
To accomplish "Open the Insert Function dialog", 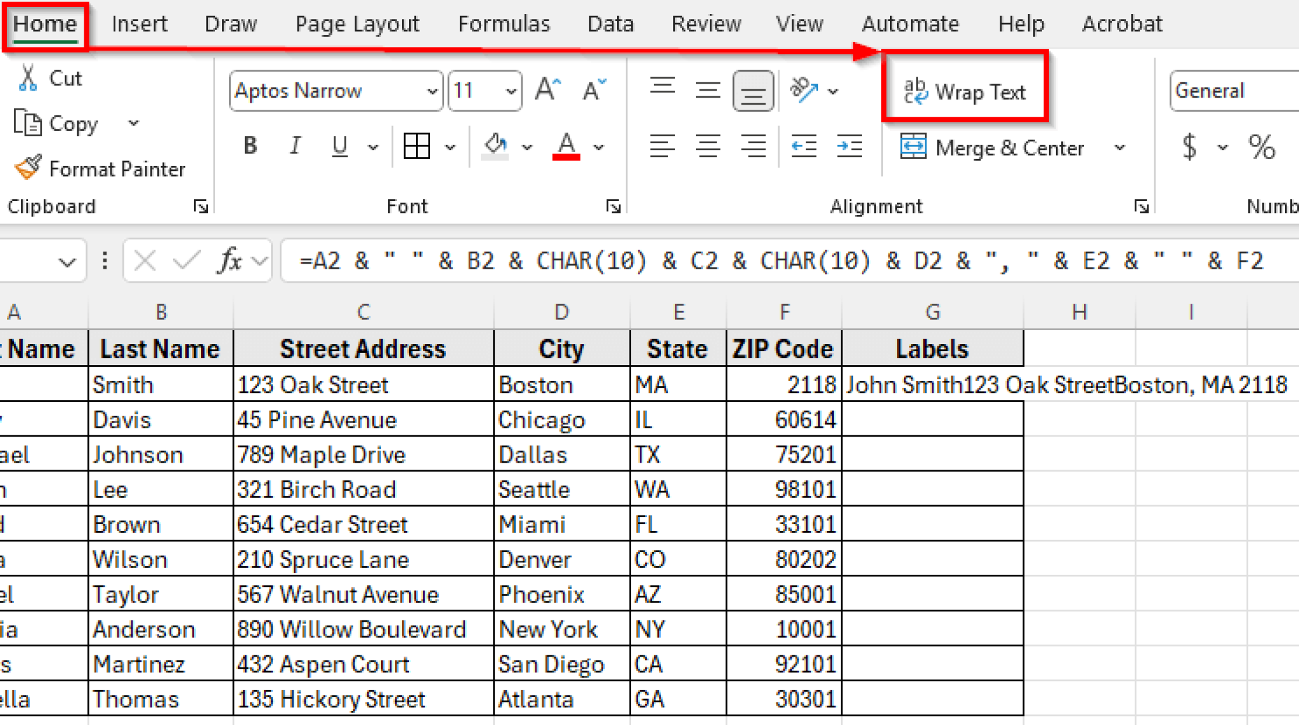I will 228,260.
